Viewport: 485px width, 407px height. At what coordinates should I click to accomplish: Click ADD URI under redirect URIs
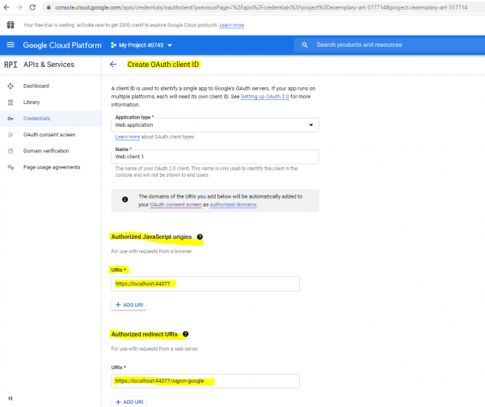tap(129, 401)
